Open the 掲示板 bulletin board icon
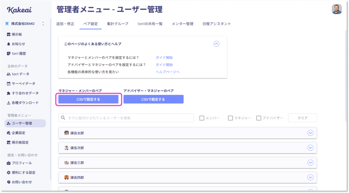This screenshot has width=349, height=193. [x=9, y=34]
